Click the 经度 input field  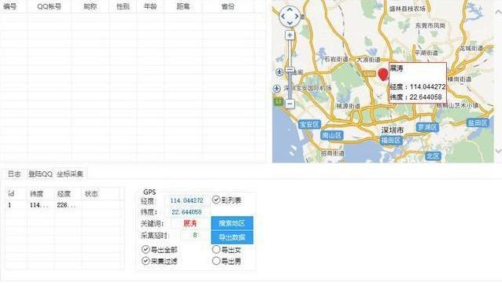pyautogui.click(x=186, y=200)
